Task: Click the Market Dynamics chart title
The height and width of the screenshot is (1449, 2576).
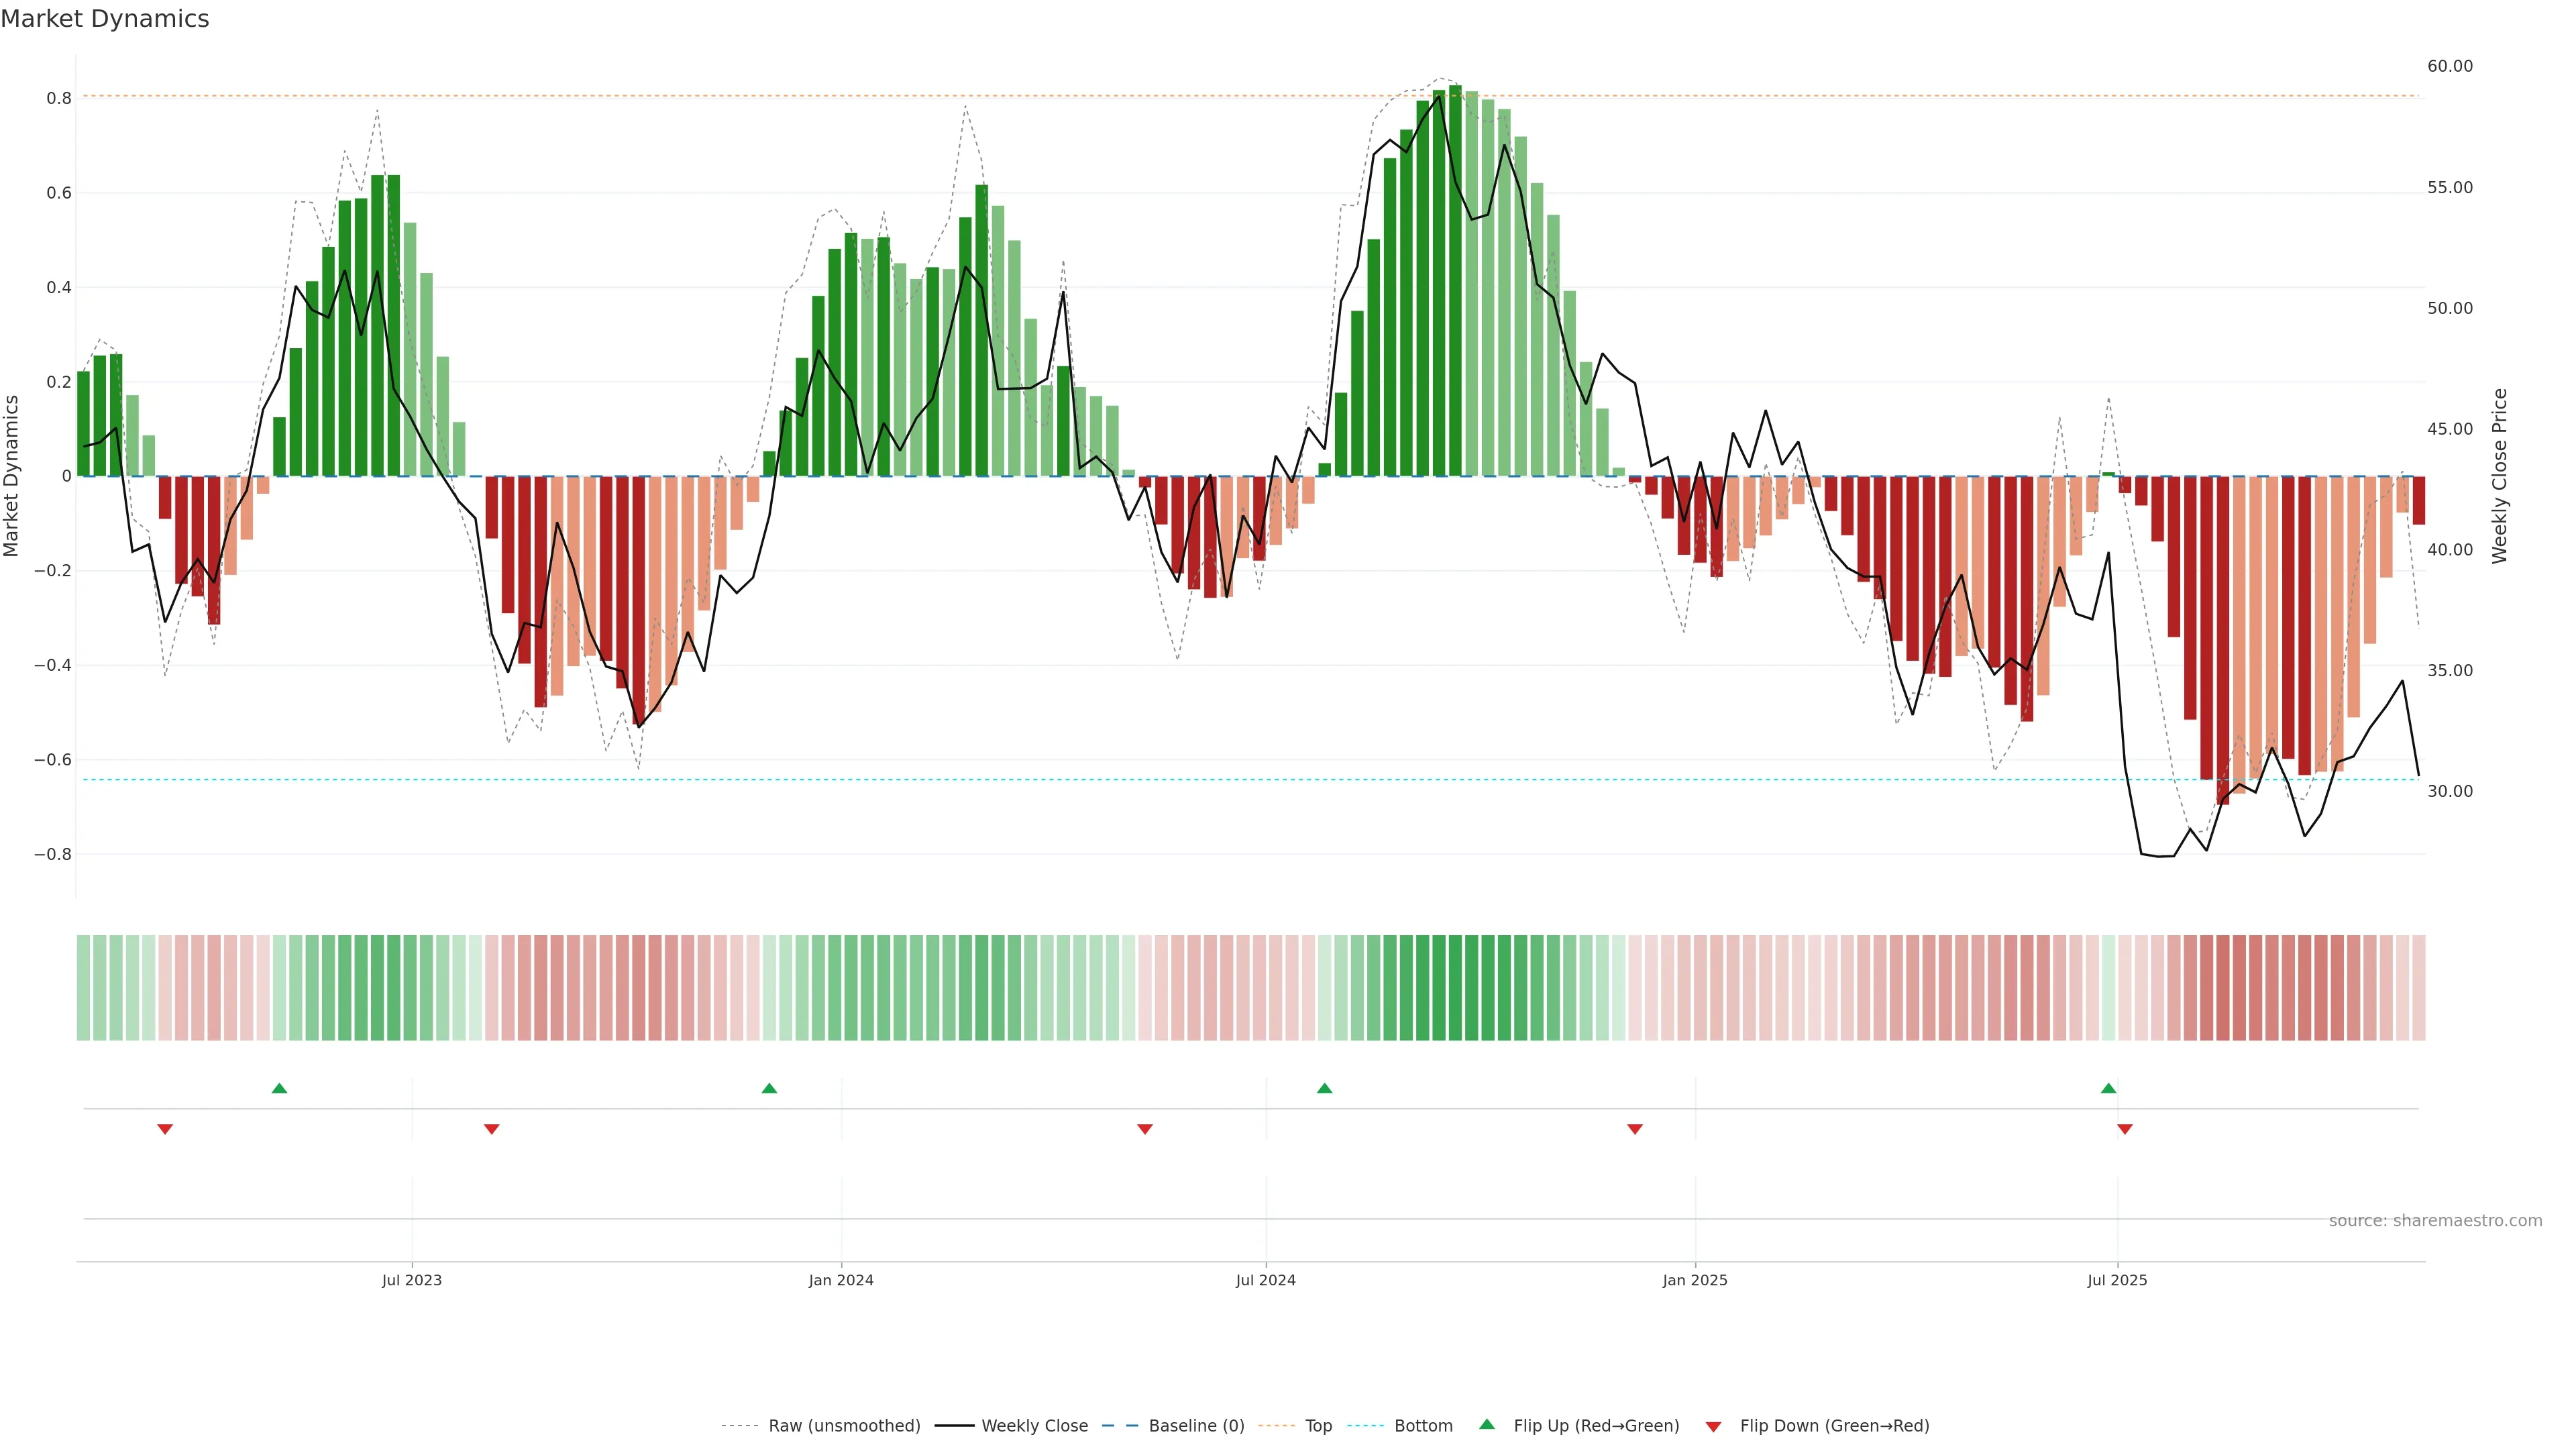Action: click(105, 19)
